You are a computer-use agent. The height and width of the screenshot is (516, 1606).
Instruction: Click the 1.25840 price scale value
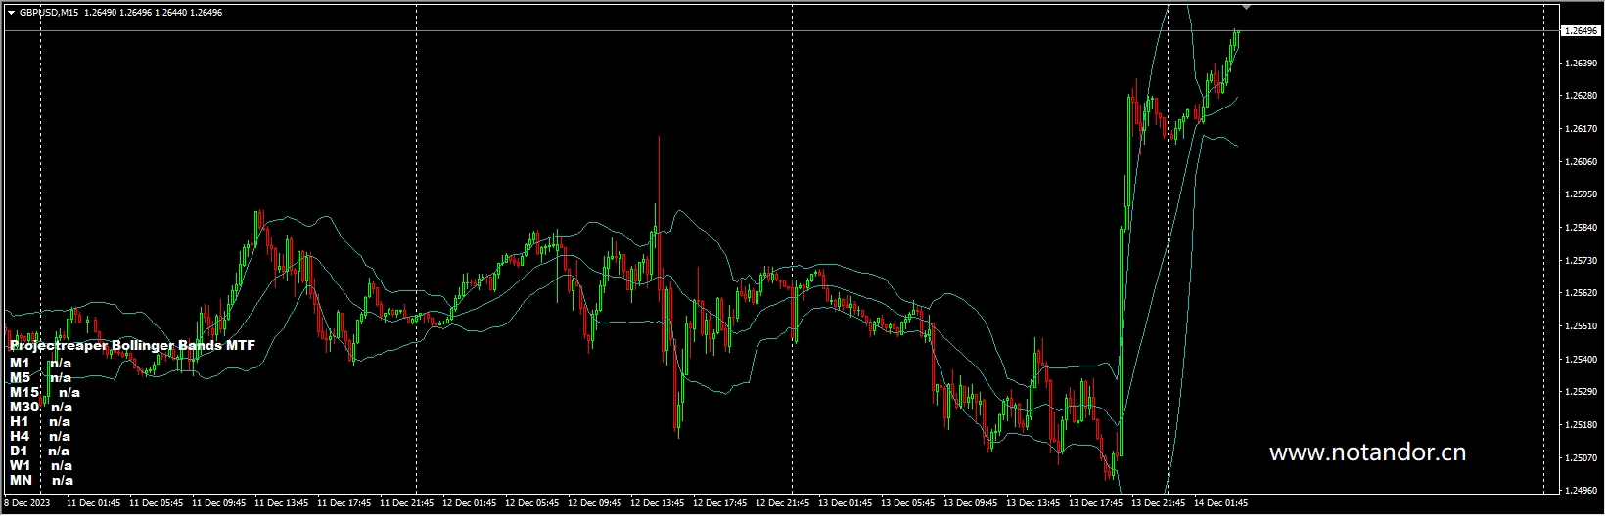(x=1581, y=228)
